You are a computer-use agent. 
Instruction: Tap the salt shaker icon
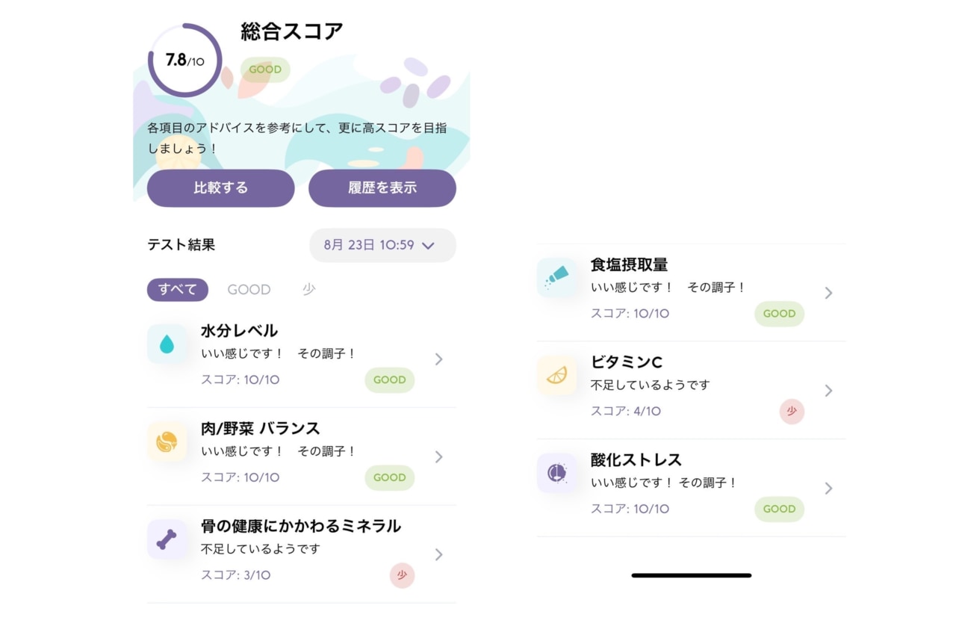click(556, 278)
